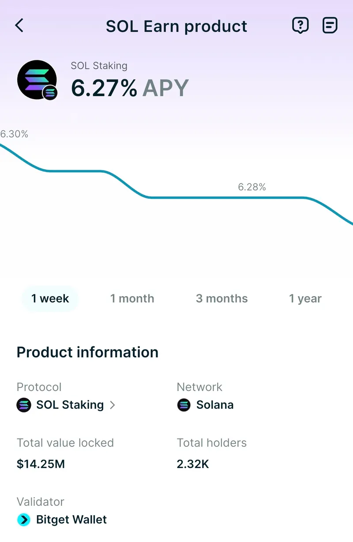Tap the 6.30% label on APY chart
This screenshot has height=542, width=353.
pos(14,134)
